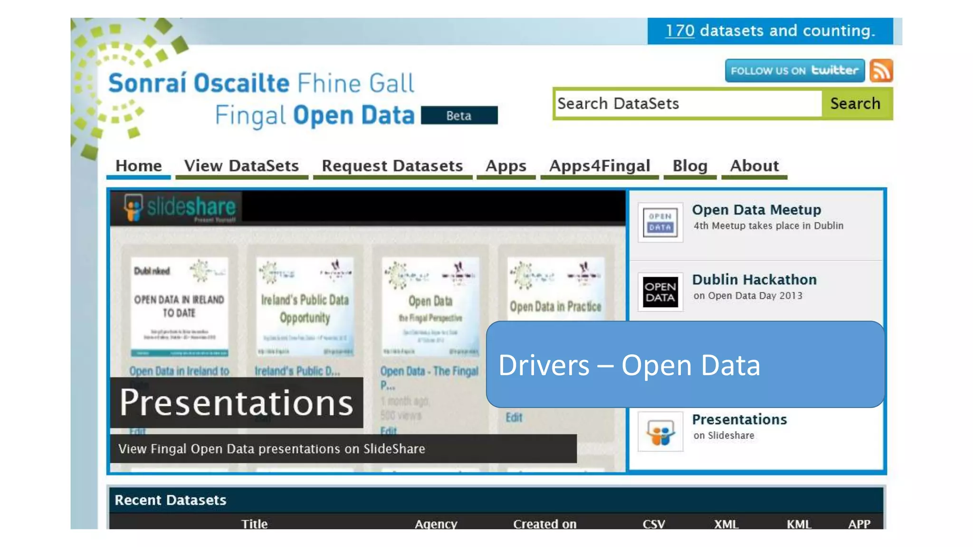Click the Follow us on Twitter button
Viewport: 973px width, 547px height.
(x=794, y=71)
